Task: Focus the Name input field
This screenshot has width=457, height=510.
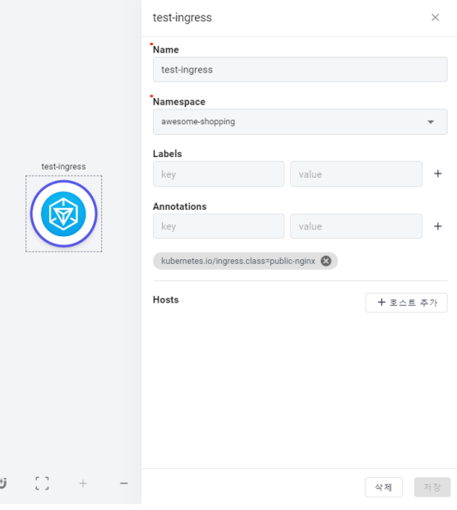Action: pyautogui.click(x=300, y=70)
